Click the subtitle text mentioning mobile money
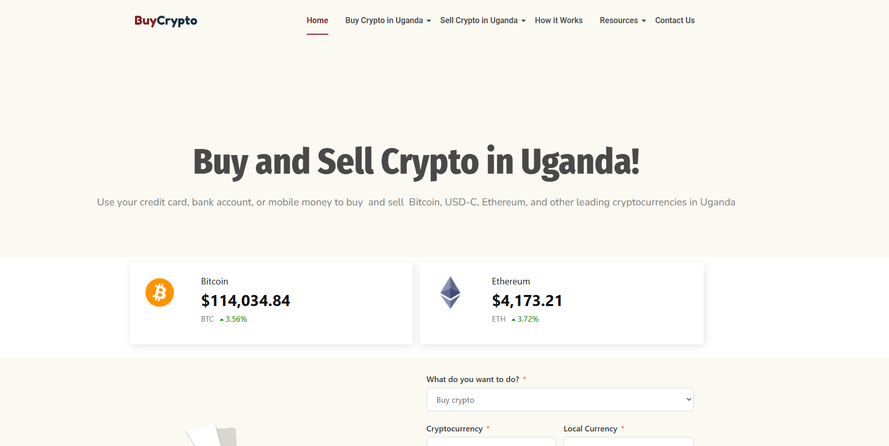 [416, 202]
